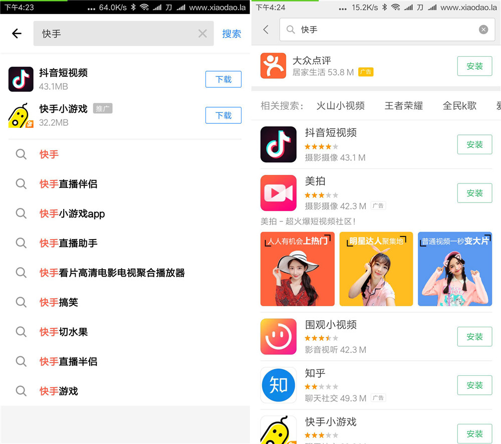View the 变大片 blue promo thumbnail
Image resolution: width=501 pixels, height=444 pixels.
[454, 269]
